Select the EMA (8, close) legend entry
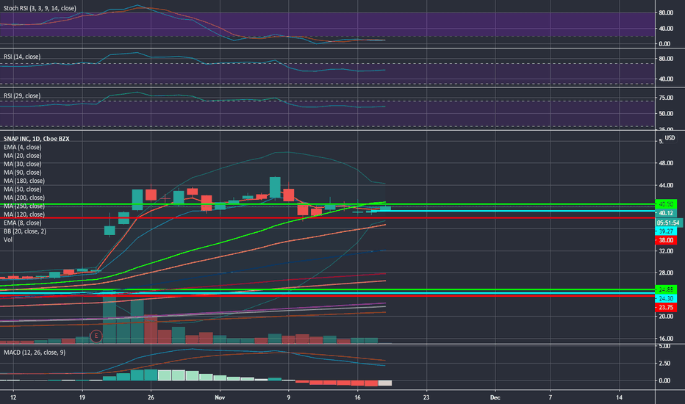The image size is (685, 404). (22, 223)
